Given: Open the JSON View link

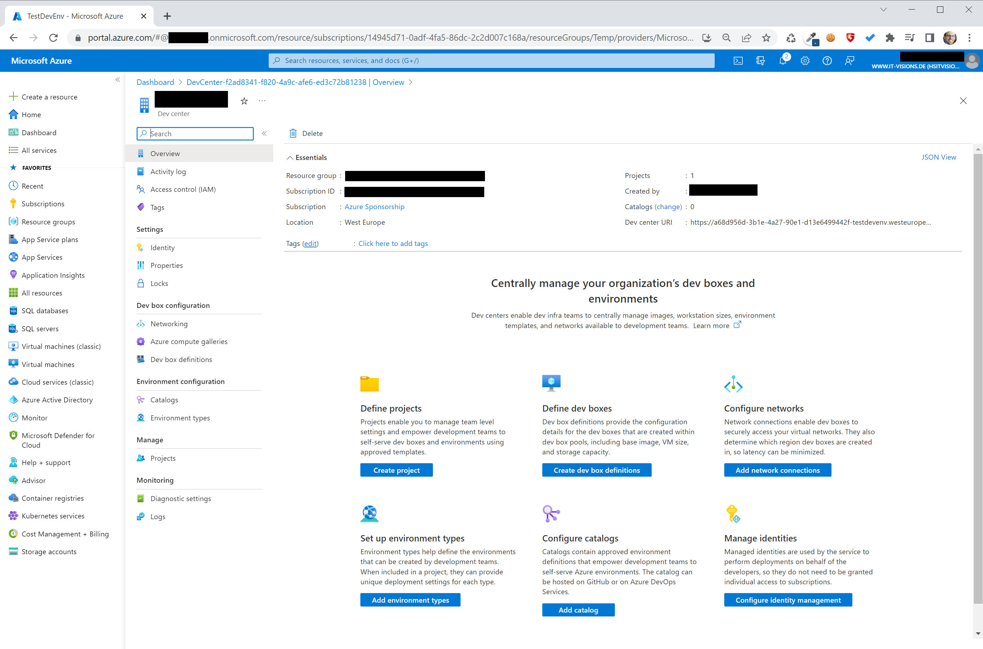Looking at the screenshot, I should pyautogui.click(x=938, y=157).
